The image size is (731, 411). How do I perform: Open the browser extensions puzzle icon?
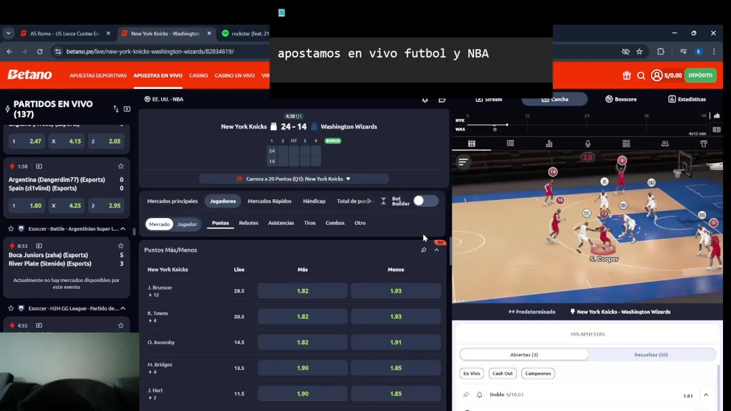point(661,51)
